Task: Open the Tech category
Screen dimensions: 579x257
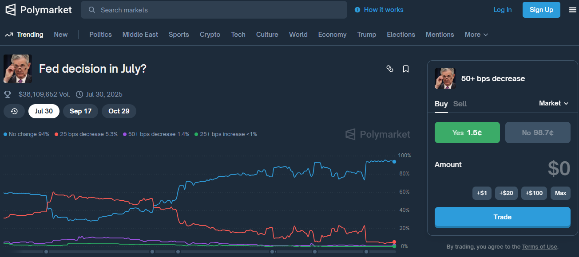Action: [x=238, y=35]
